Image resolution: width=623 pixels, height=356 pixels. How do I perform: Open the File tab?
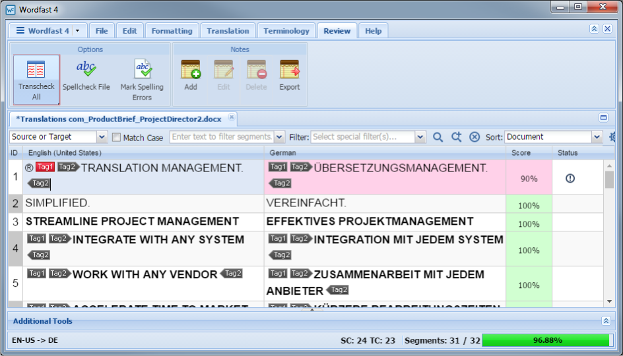click(x=102, y=30)
